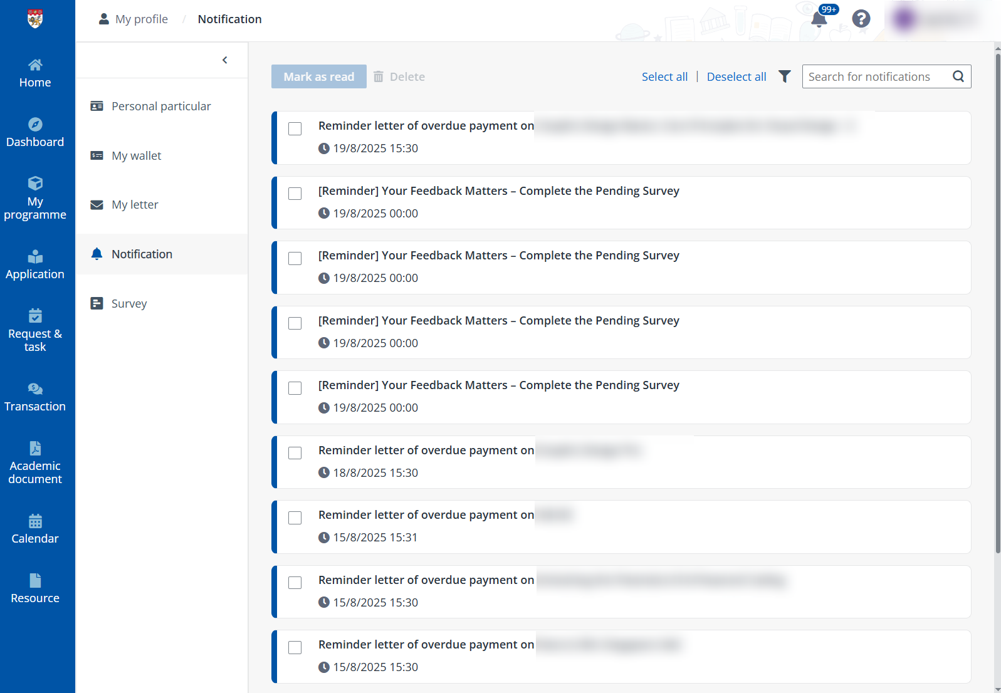Open Transaction from the sidebar
The height and width of the screenshot is (693, 1001).
(35, 397)
